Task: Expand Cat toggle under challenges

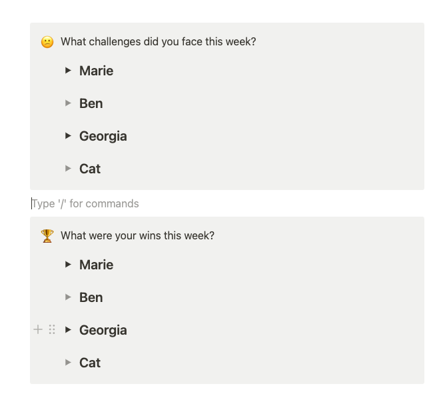Action: (x=68, y=169)
